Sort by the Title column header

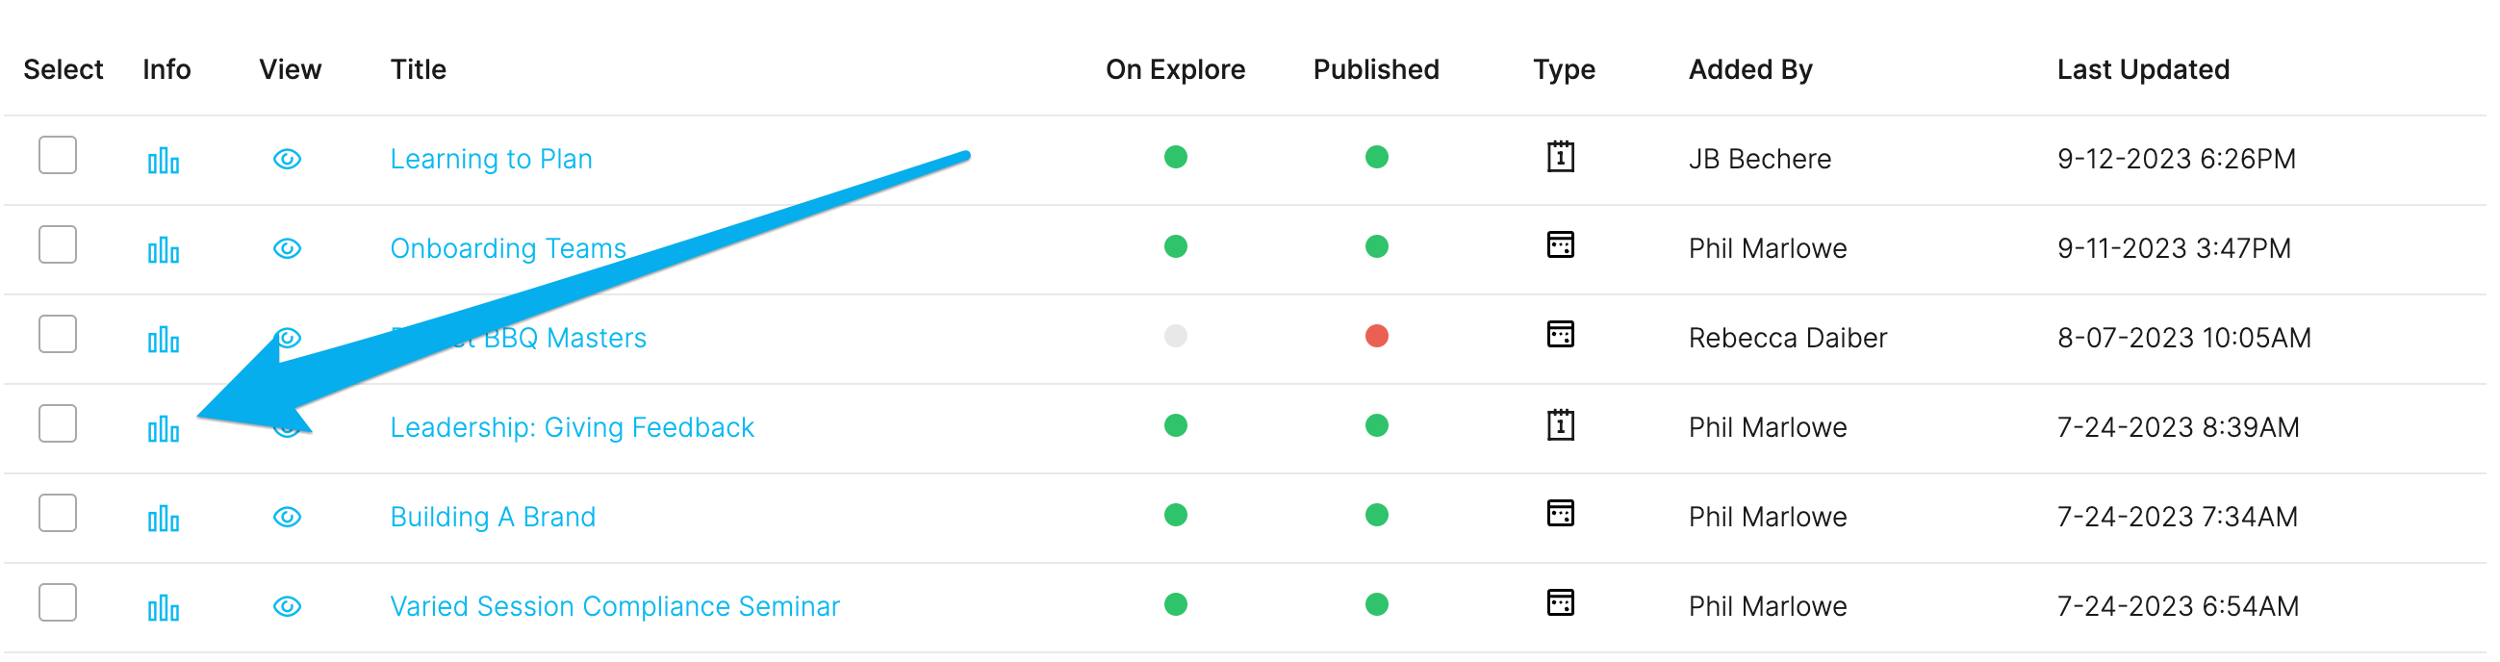tap(419, 70)
